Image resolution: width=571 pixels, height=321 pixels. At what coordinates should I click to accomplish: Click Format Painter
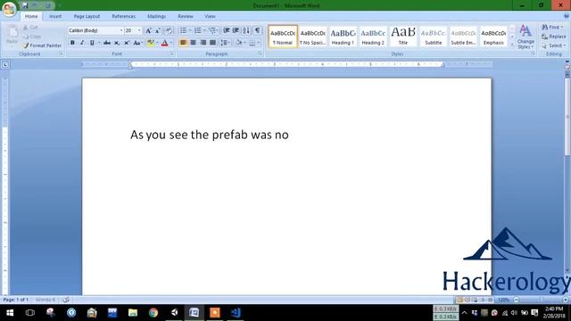pos(42,45)
